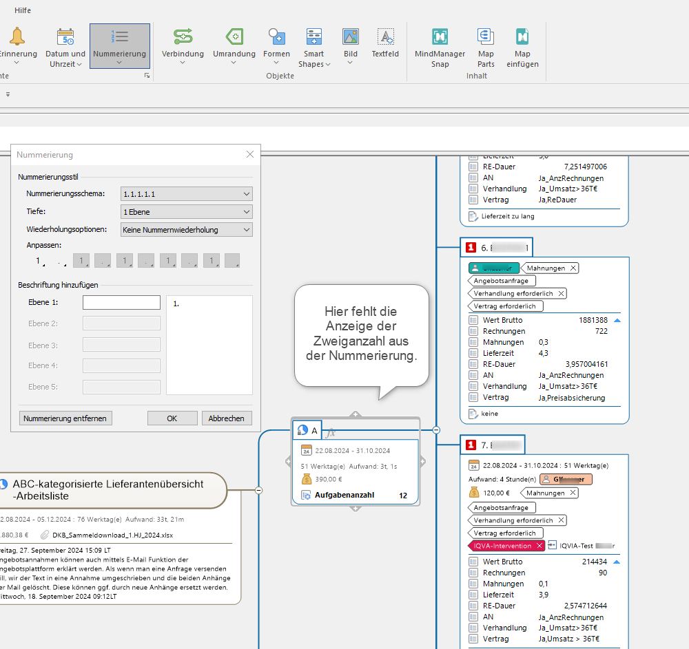This screenshot has width=689, height=649.
Task: Confirm numbering dialog with OK
Action: point(172,418)
